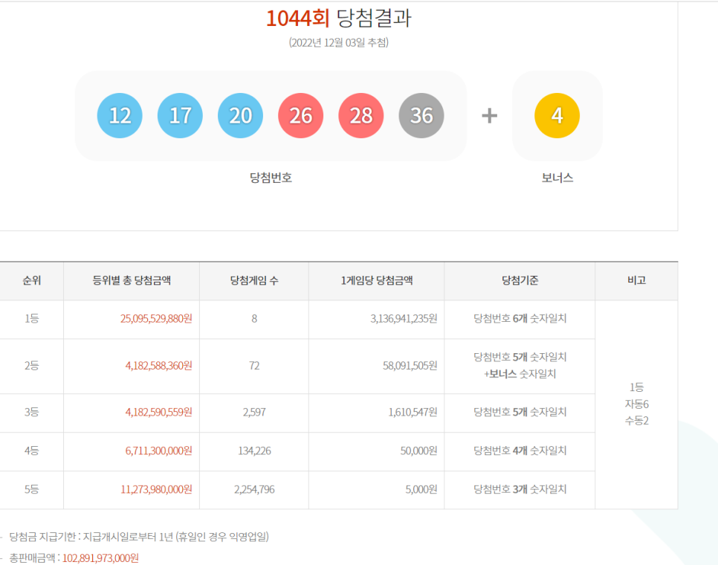
Task: Click the gray ball number 36
Action: [421, 115]
